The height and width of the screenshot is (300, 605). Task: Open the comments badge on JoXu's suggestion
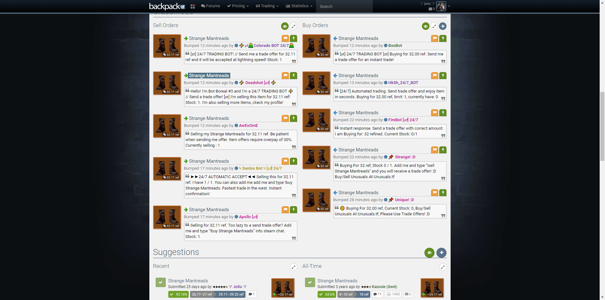pyautogui.click(x=251, y=294)
